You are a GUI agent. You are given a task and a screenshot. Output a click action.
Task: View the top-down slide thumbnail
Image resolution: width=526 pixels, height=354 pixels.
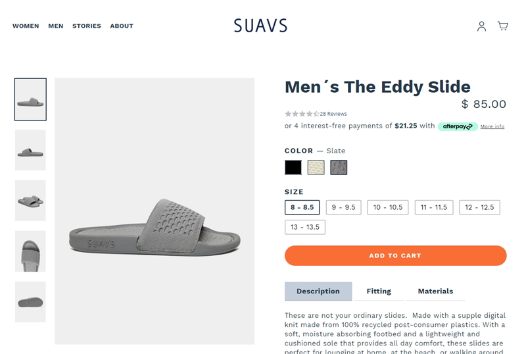coord(30,251)
